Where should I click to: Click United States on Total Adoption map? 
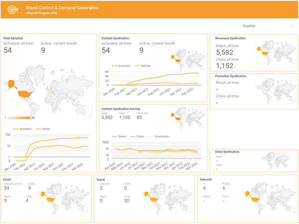click(x=25, y=94)
